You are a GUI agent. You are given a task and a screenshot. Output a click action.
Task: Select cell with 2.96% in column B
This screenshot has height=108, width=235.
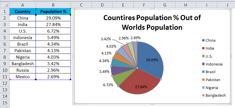click(53, 70)
